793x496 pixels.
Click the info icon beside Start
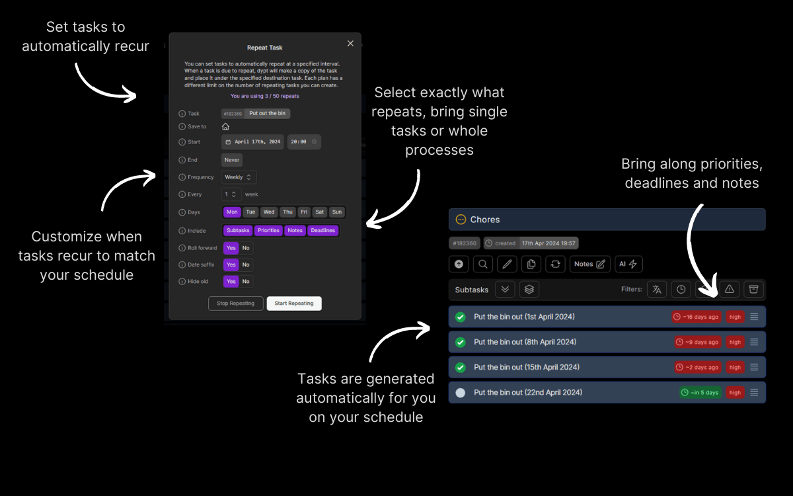[x=182, y=142]
